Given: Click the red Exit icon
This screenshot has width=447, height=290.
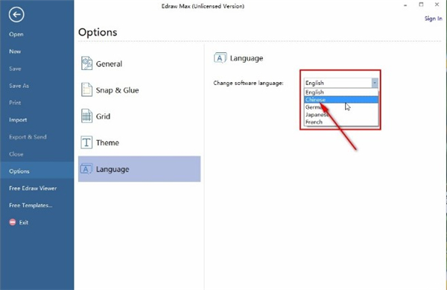Looking at the screenshot, I should [13, 222].
